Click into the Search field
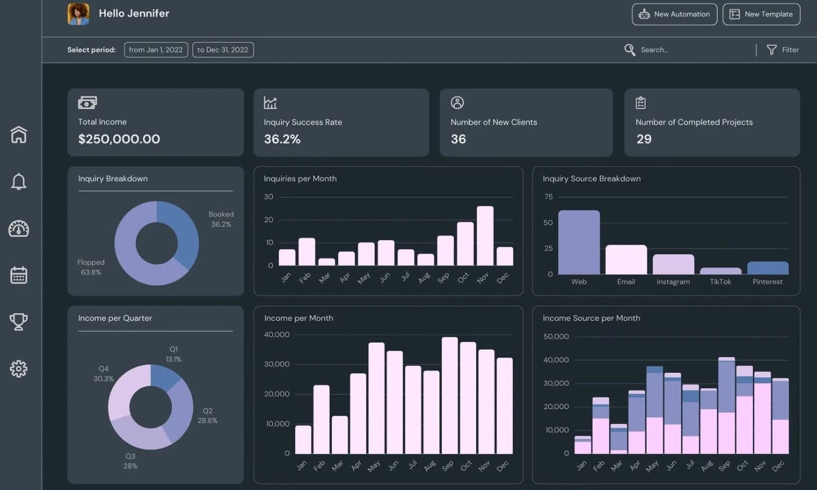This screenshot has width=817, height=490. [687, 50]
